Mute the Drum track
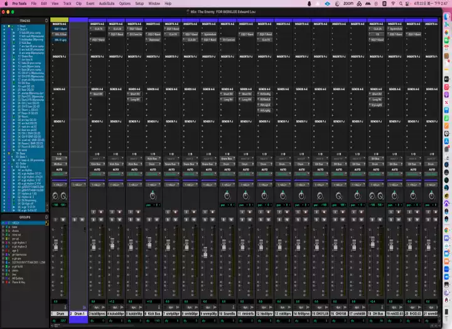 [64, 219]
